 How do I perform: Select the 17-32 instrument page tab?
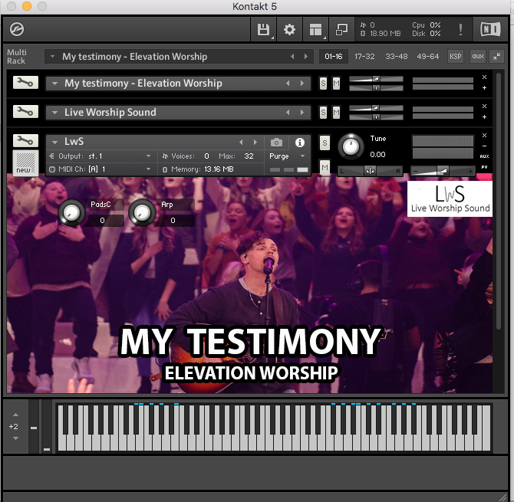pos(364,56)
